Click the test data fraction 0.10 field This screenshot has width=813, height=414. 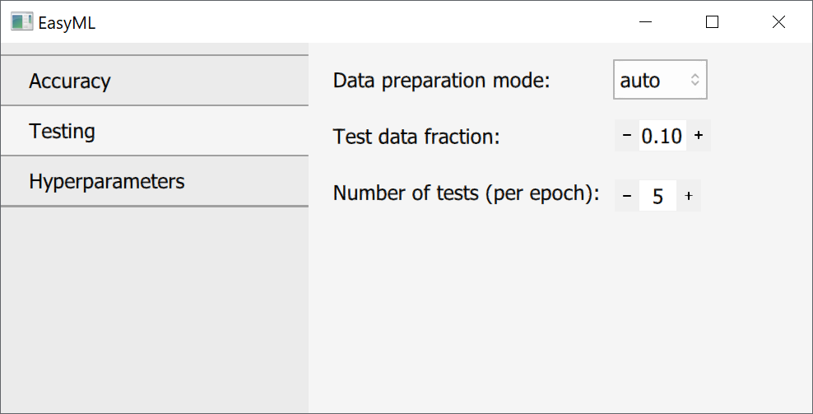pyautogui.click(x=662, y=136)
